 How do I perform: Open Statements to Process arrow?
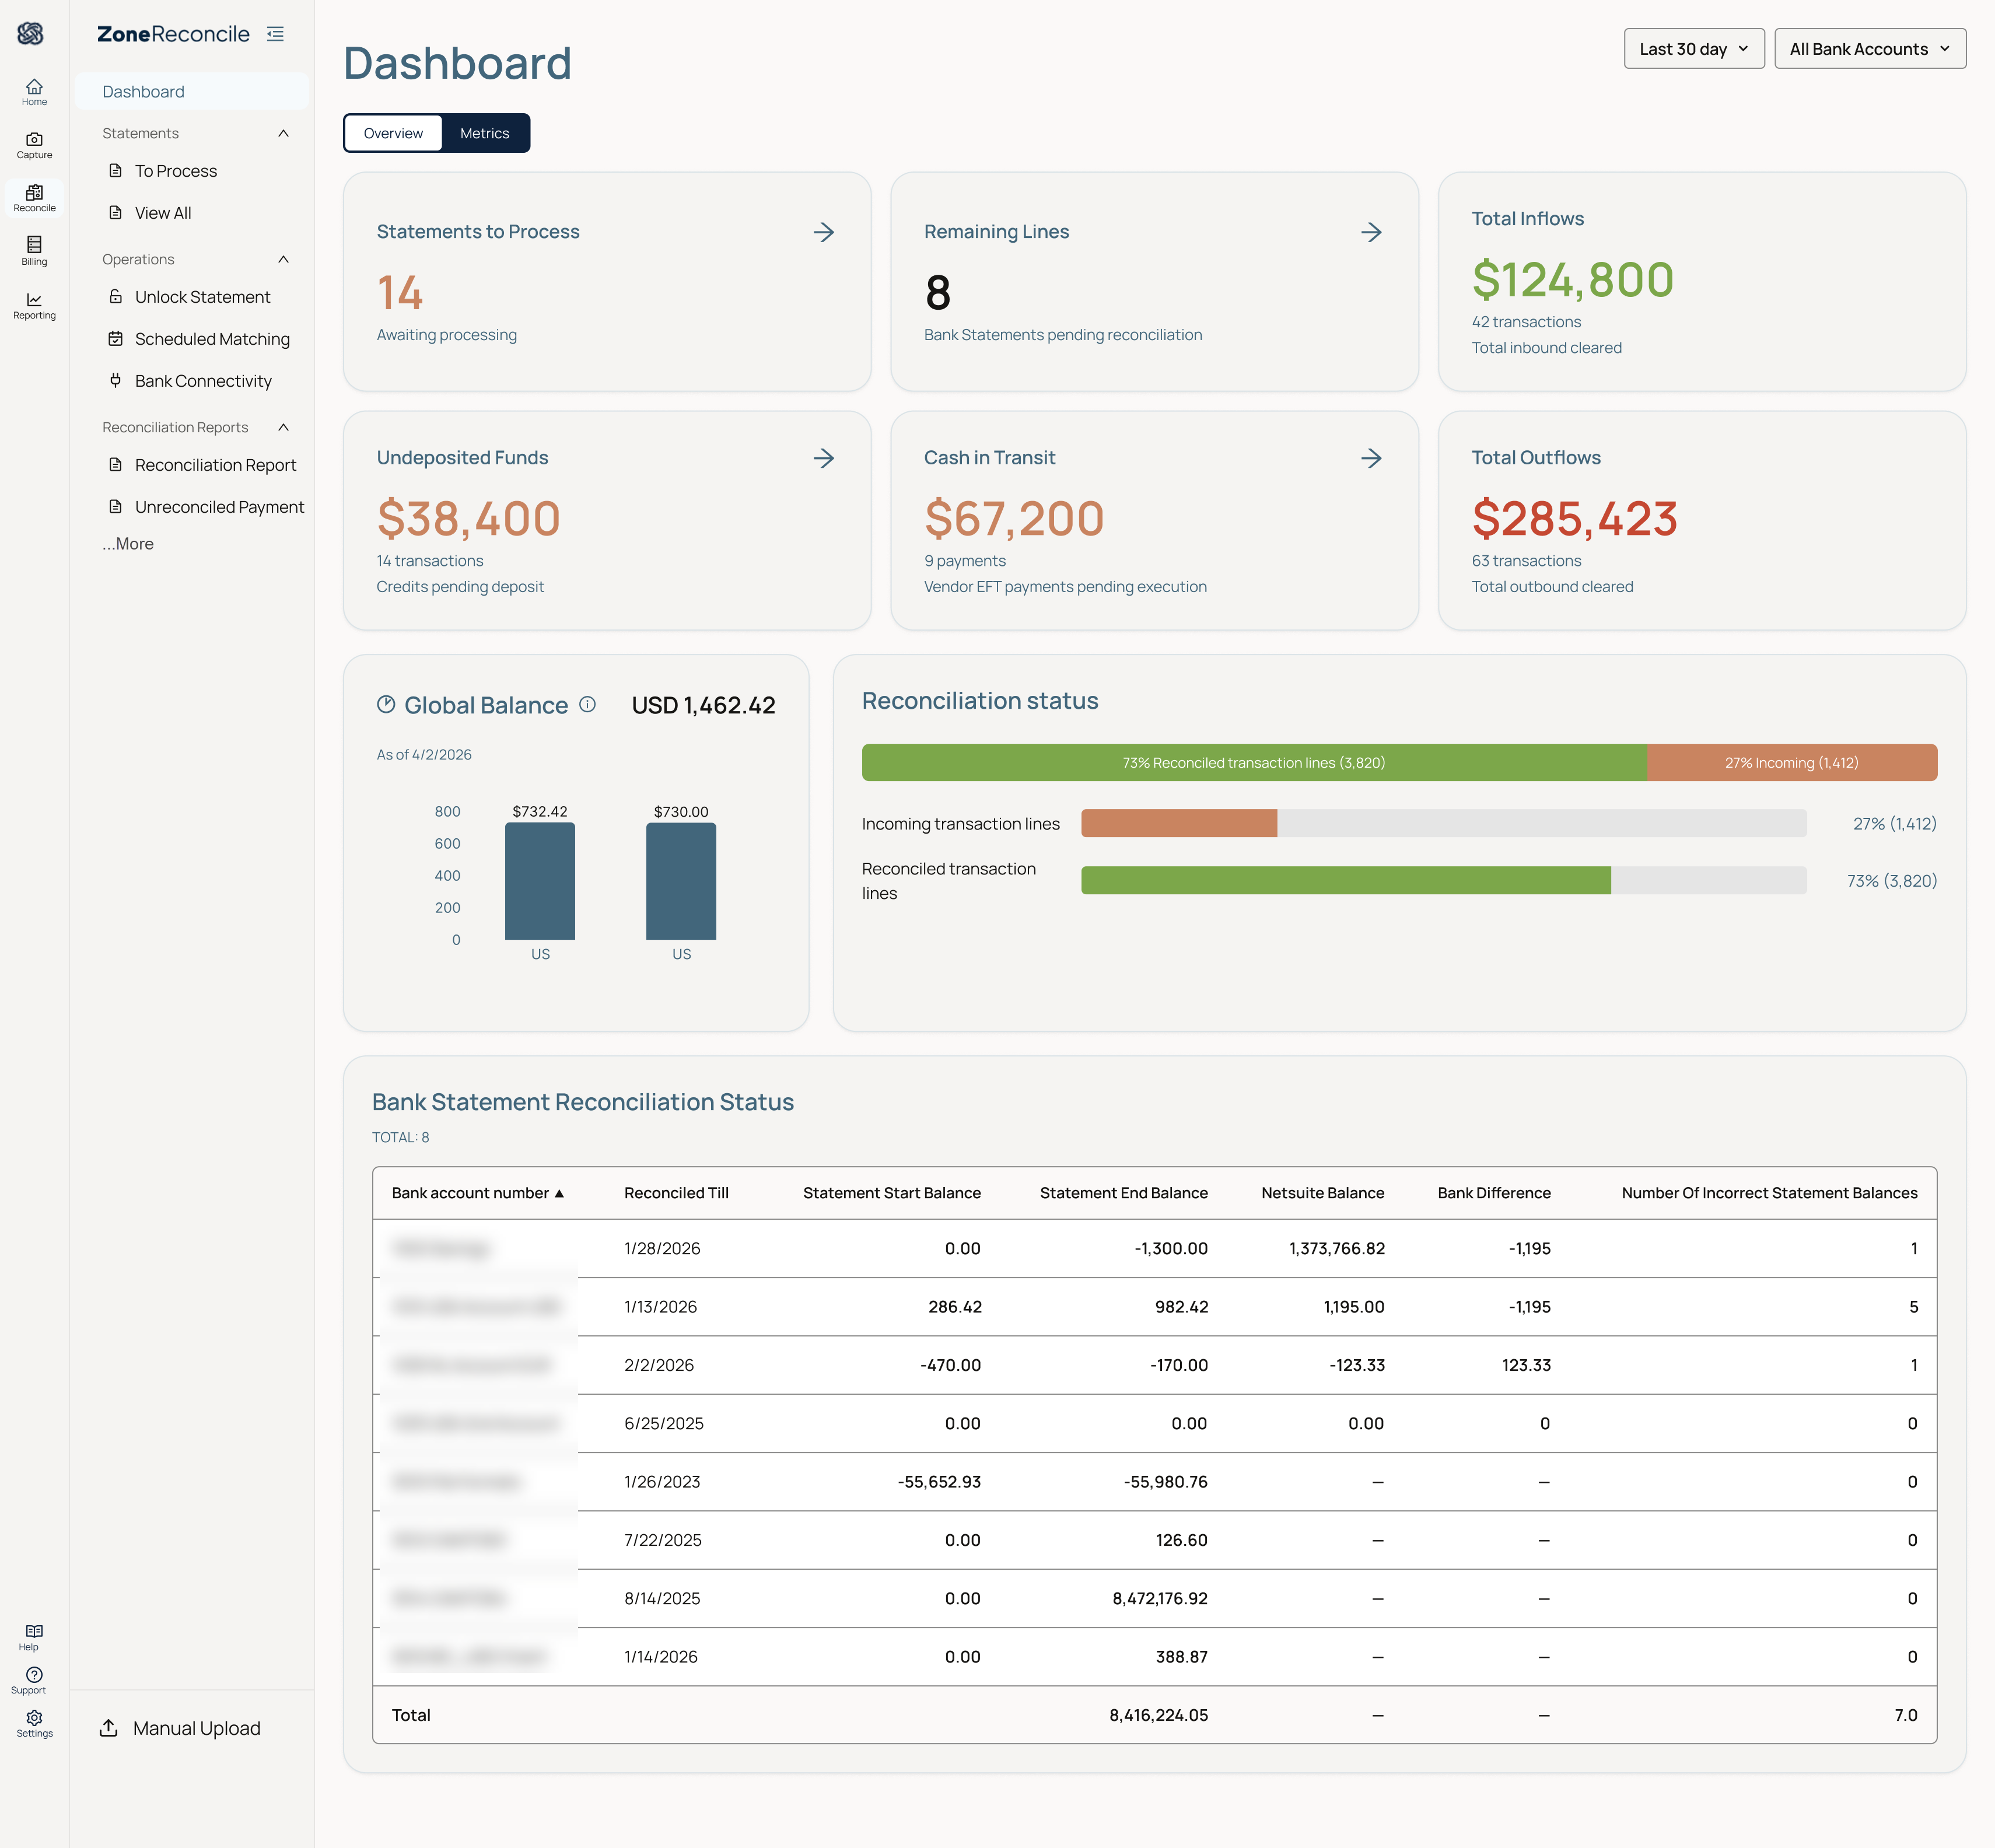(824, 232)
